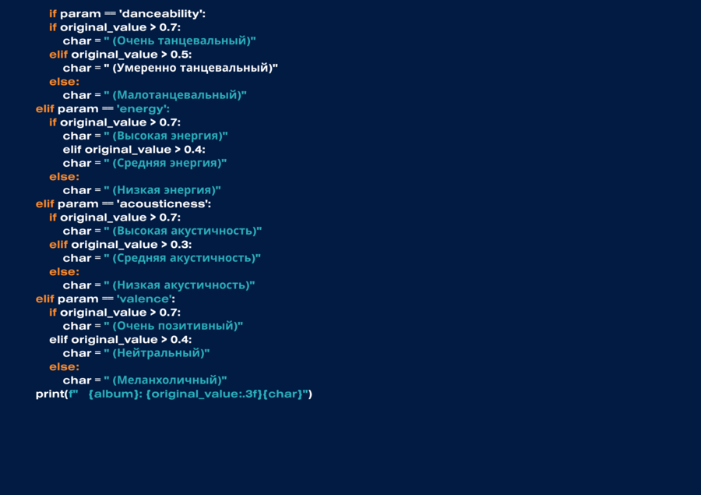Click the "(Низкая акустичность)" text
Viewport: 701px width, 495px height.
pyautogui.click(x=179, y=285)
